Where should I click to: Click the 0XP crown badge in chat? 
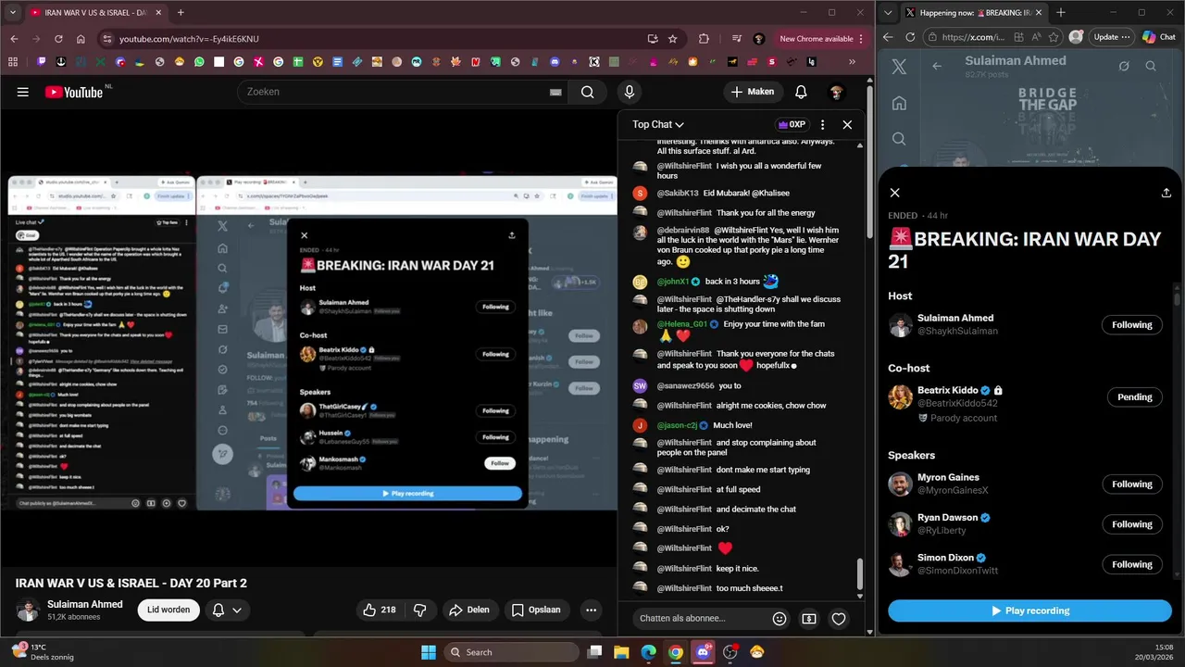[792, 124]
